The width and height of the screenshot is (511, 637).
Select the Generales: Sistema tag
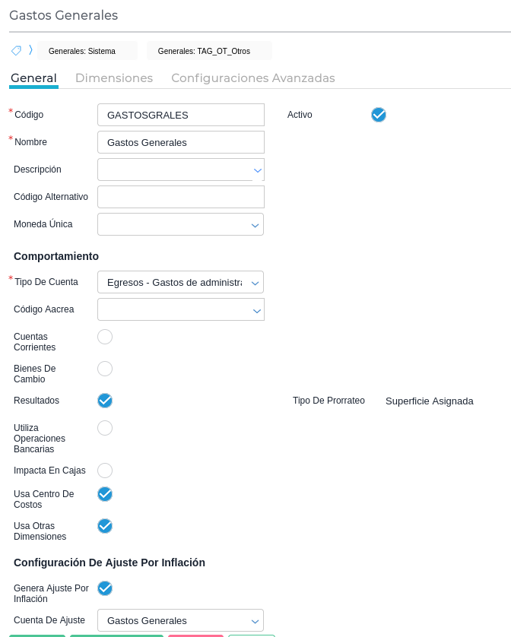click(x=82, y=51)
